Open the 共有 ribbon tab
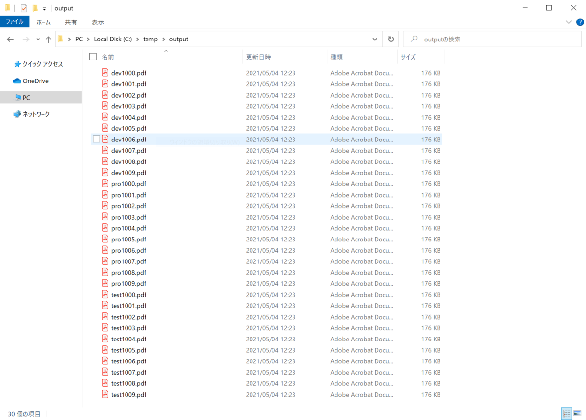 tap(71, 22)
